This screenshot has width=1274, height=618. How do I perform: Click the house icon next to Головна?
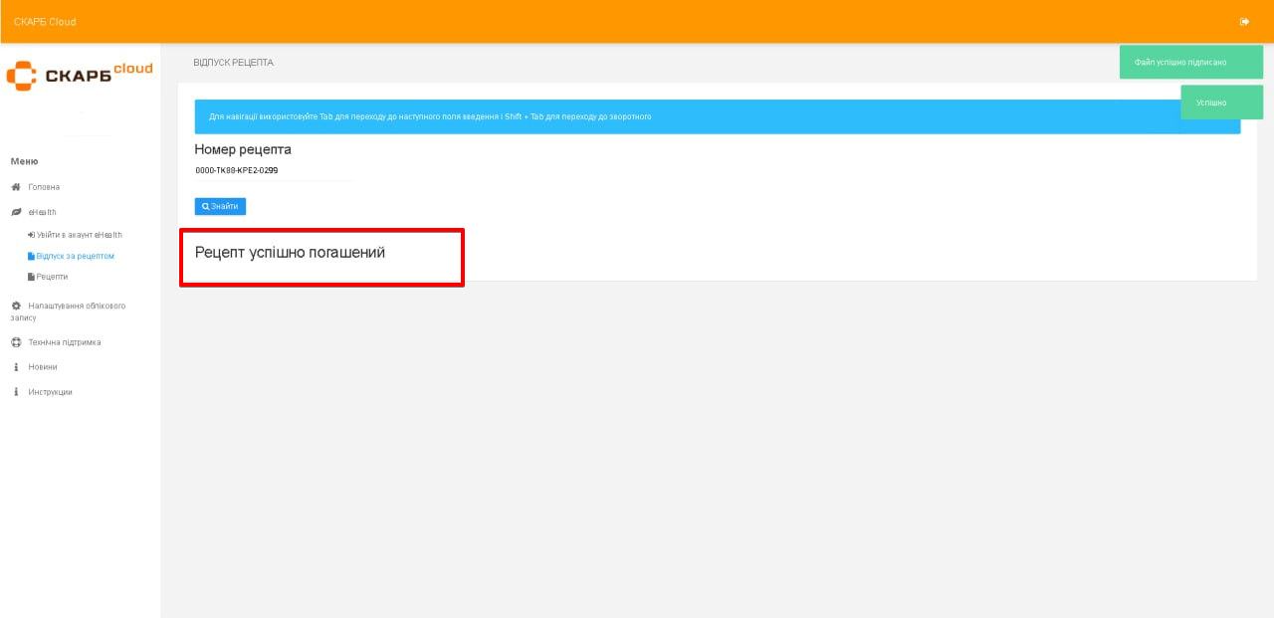coord(16,187)
